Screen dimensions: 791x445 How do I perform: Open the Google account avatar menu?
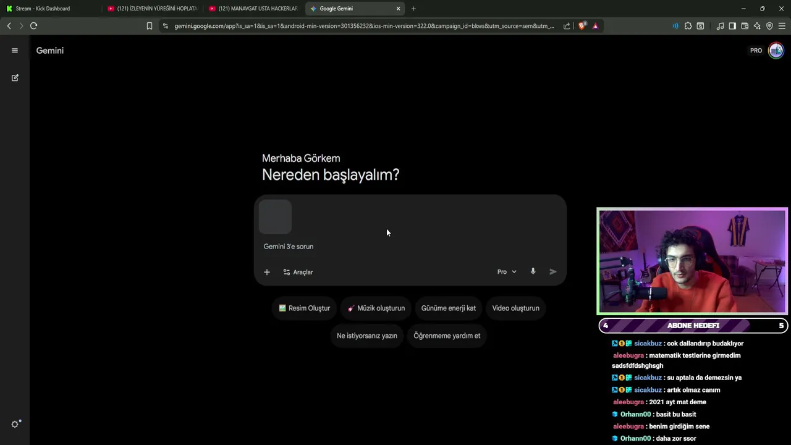tap(776, 51)
